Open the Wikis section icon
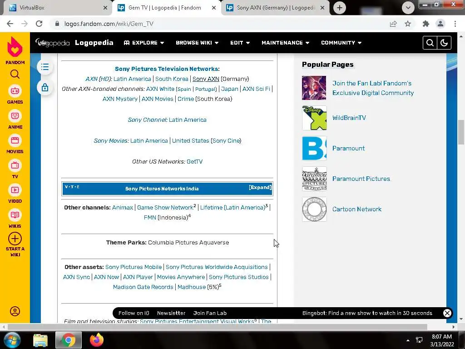The height and width of the screenshot is (349, 465). [15, 215]
